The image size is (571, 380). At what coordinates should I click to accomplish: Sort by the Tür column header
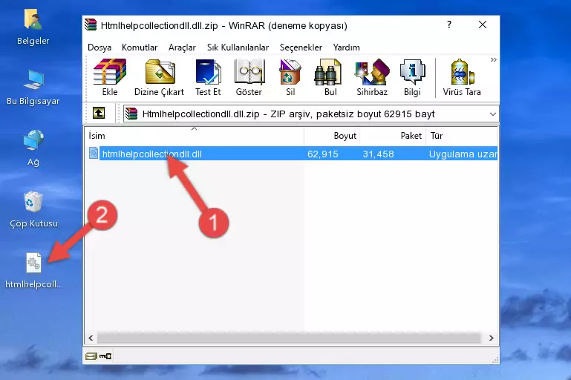[462, 136]
